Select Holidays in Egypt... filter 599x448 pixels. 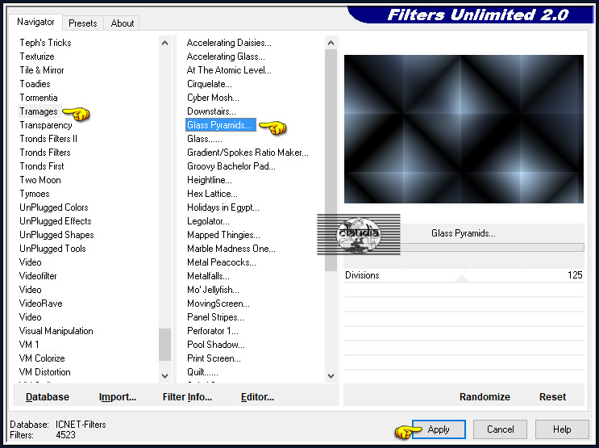(x=223, y=207)
